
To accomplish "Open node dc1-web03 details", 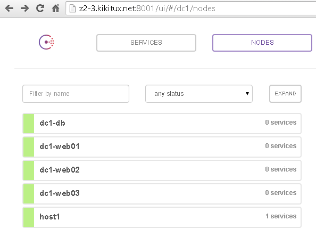I will coord(162,194).
